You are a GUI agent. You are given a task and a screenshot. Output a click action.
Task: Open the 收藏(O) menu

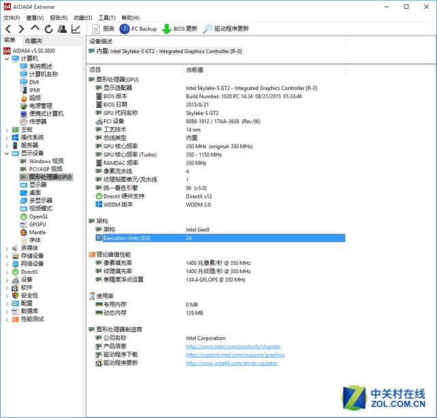click(83, 18)
